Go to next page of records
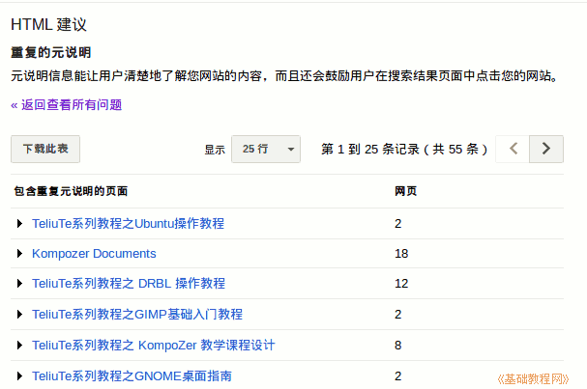This screenshot has height=389, width=587. click(546, 149)
